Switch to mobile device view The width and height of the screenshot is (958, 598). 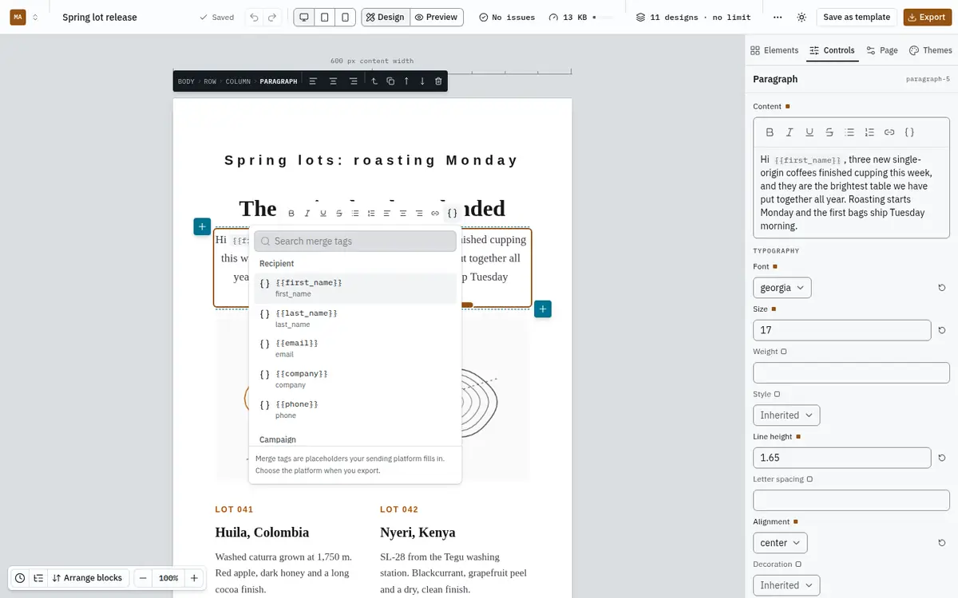click(345, 17)
